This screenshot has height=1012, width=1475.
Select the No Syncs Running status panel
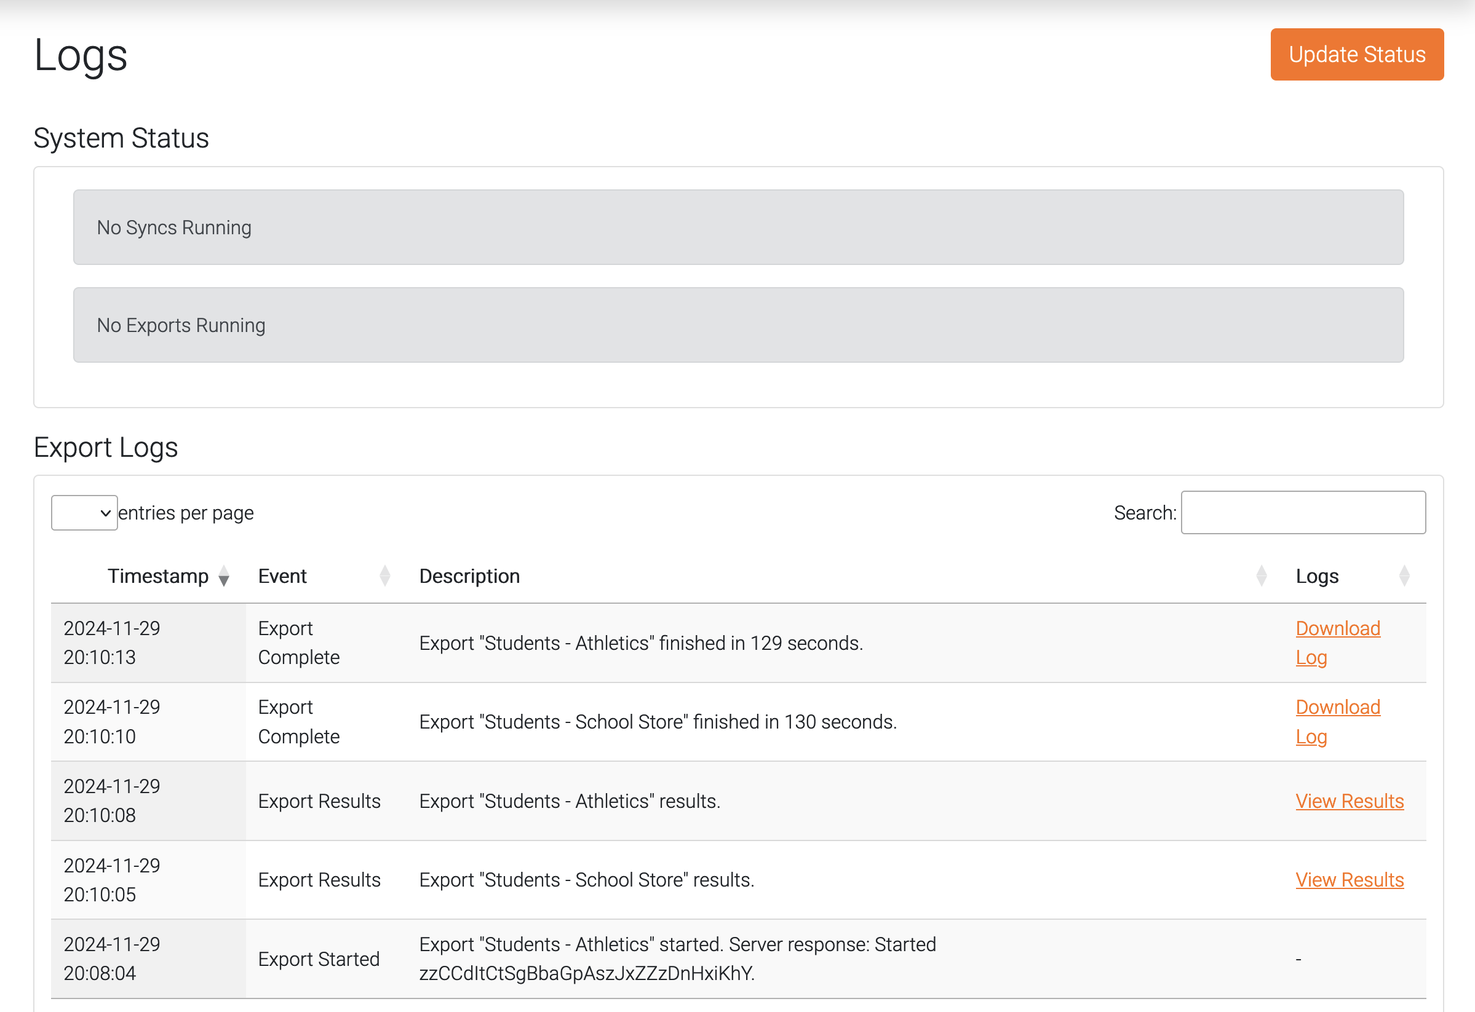point(738,227)
